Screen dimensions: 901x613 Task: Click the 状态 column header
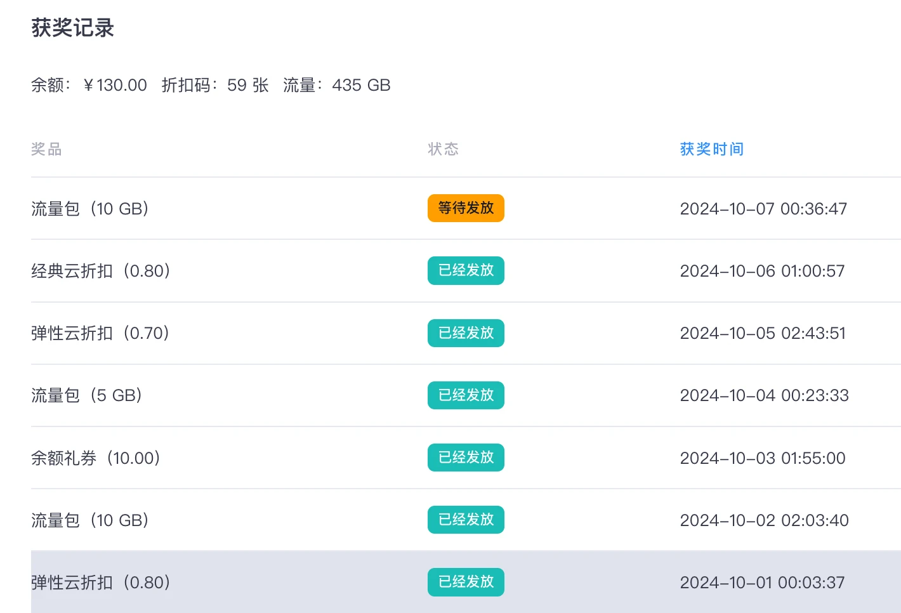443,149
